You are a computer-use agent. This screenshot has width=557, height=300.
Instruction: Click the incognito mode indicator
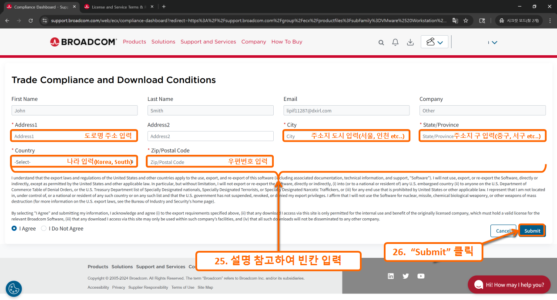(518, 20)
